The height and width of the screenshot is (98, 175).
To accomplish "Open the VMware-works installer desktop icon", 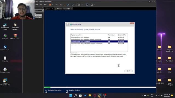I will tap(5, 70).
